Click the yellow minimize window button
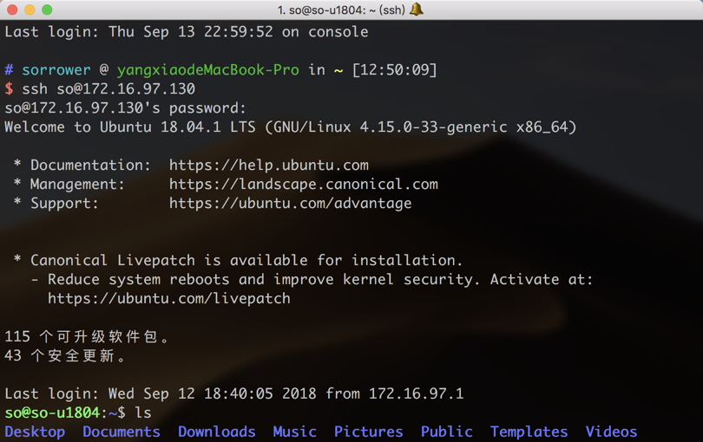 coord(30,10)
